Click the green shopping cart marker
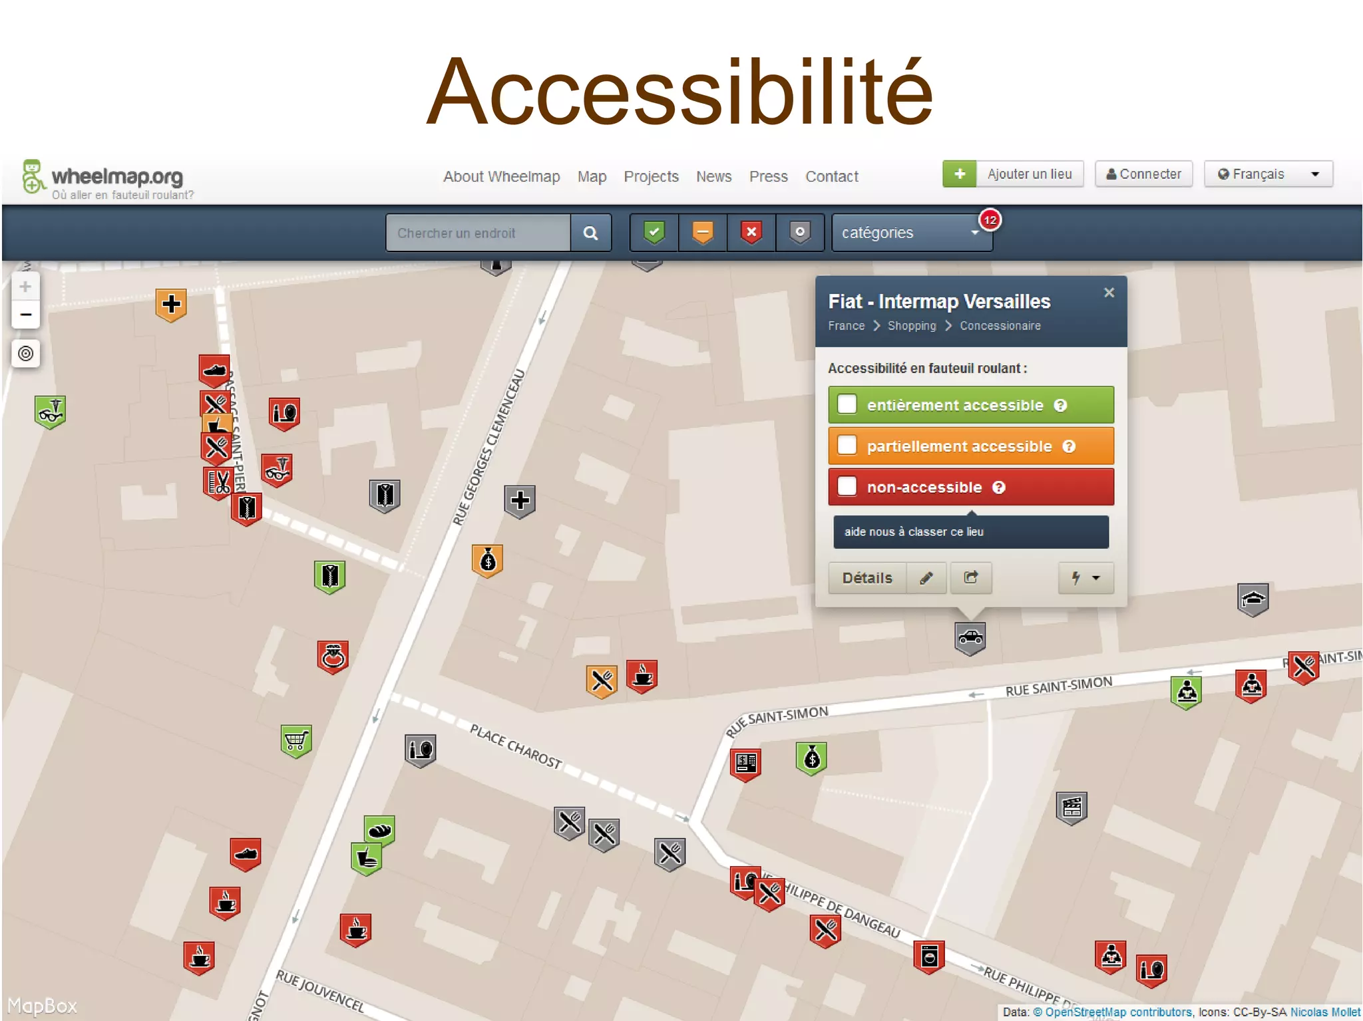This screenshot has height=1021, width=1363. pos(296,742)
